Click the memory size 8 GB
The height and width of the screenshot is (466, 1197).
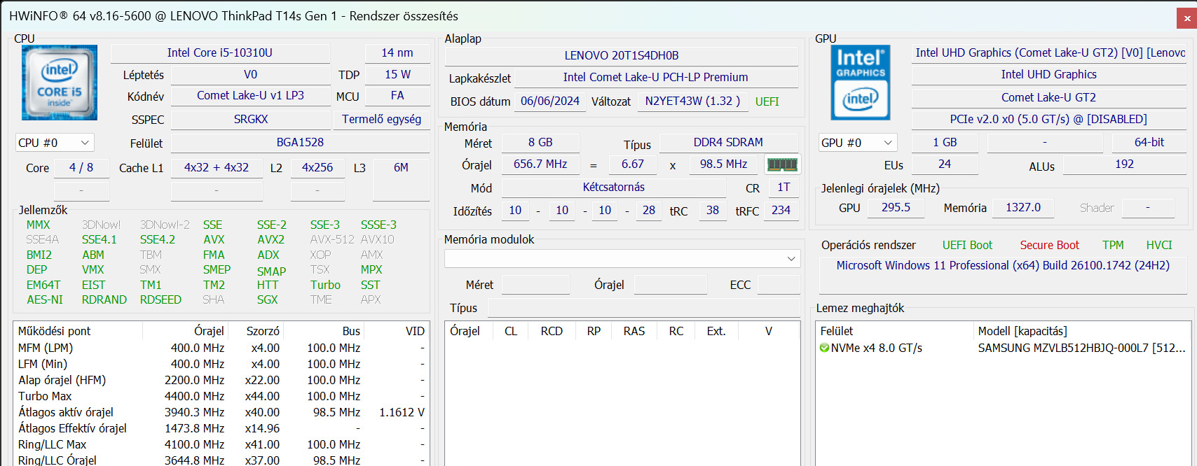tap(540, 143)
